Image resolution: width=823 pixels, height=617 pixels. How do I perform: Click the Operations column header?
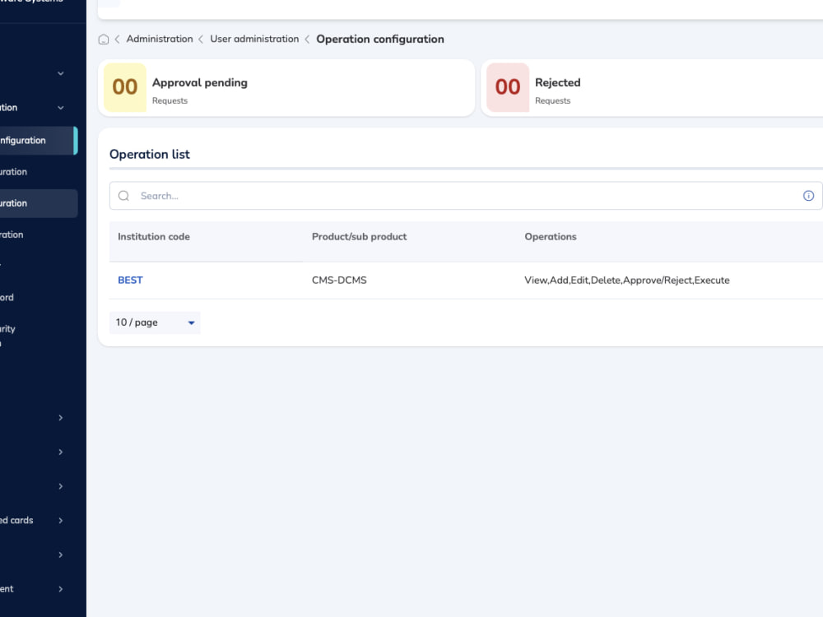(551, 237)
